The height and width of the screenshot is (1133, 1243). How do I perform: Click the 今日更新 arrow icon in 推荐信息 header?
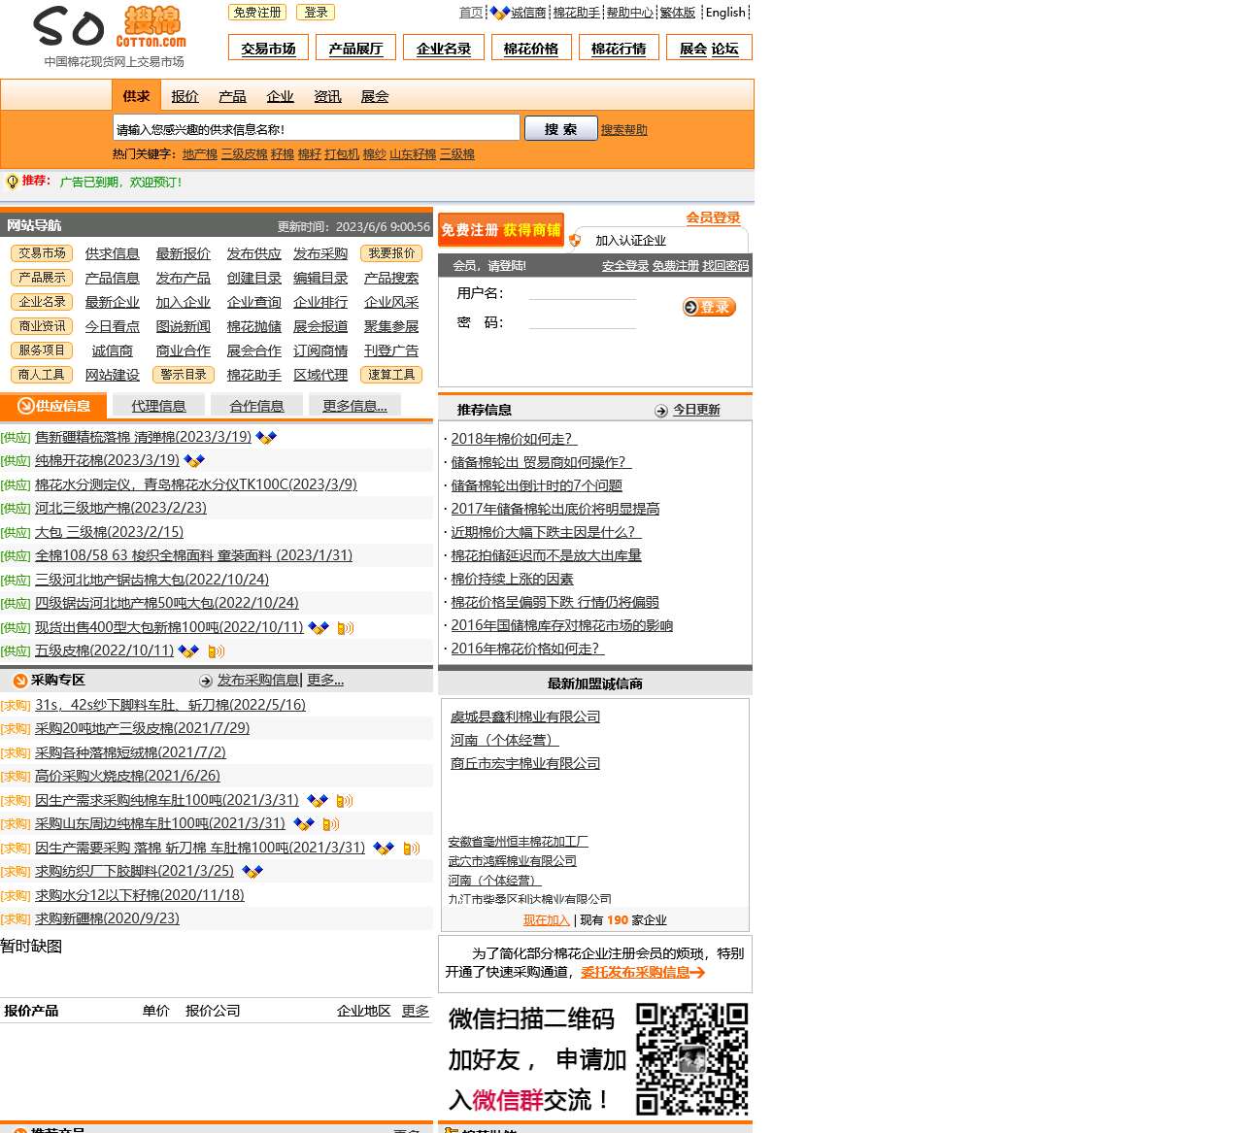point(661,409)
